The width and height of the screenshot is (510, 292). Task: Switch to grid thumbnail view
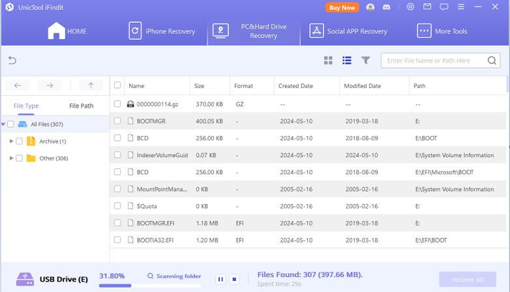[x=328, y=61]
